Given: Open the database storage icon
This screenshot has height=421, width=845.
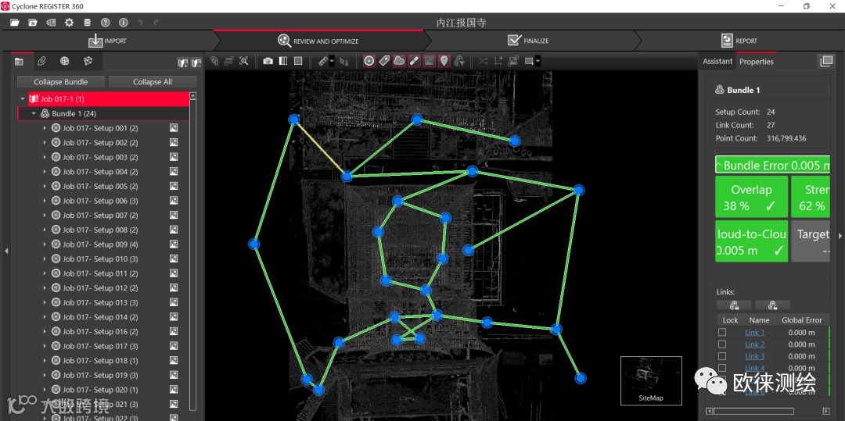Looking at the screenshot, I should click(x=88, y=23).
